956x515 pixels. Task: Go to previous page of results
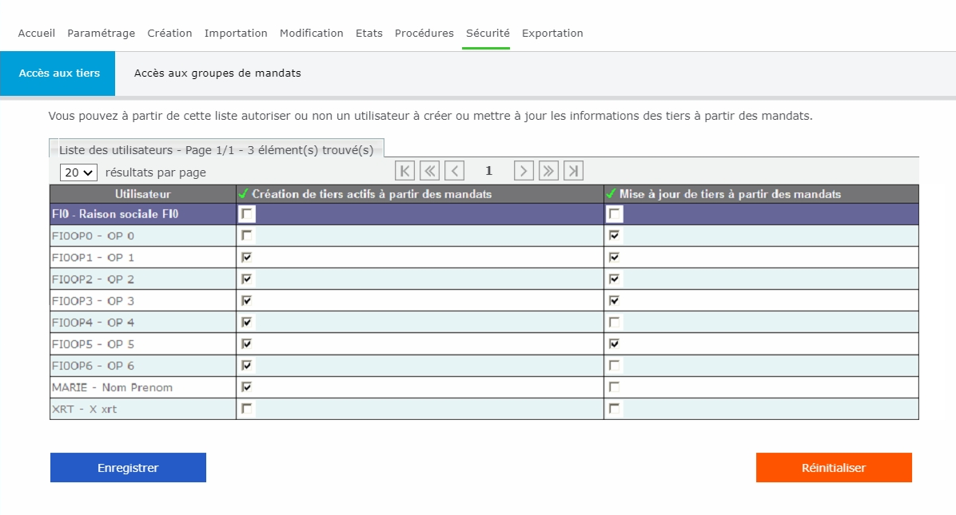click(x=455, y=171)
